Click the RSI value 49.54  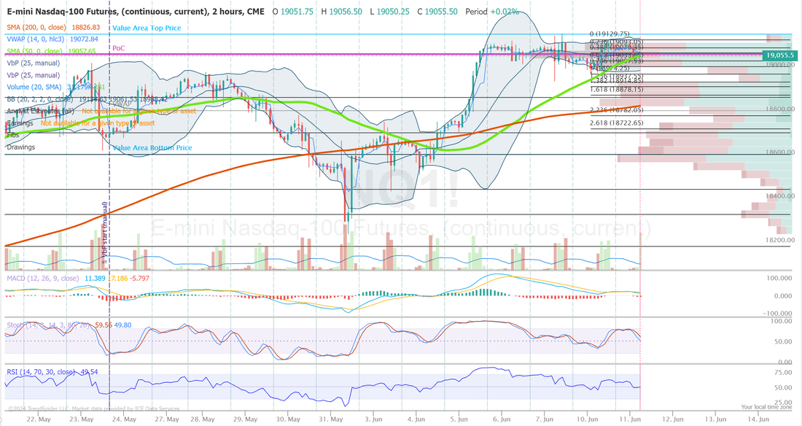(x=89, y=372)
